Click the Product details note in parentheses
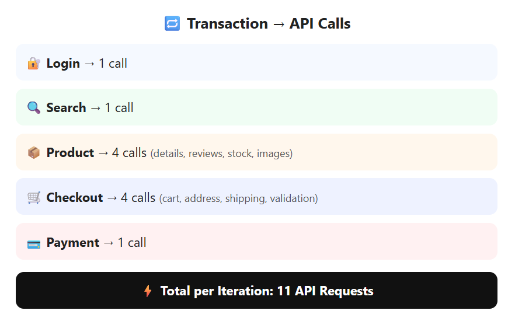Image resolution: width=515 pixels, height=314 pixels. [221, 153]
